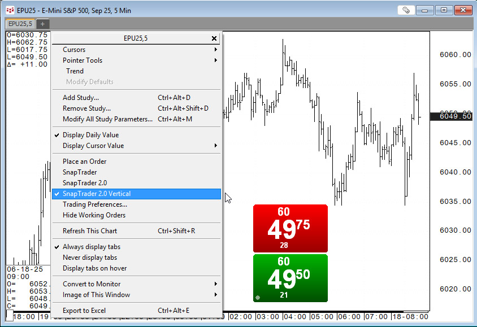Screen dimensions: 477x327
Task: Close the EPU25,5 context menu
Action: pos(214,38)
